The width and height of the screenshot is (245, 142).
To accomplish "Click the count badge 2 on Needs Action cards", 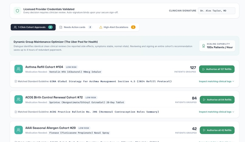I will [x=90, y=27].
